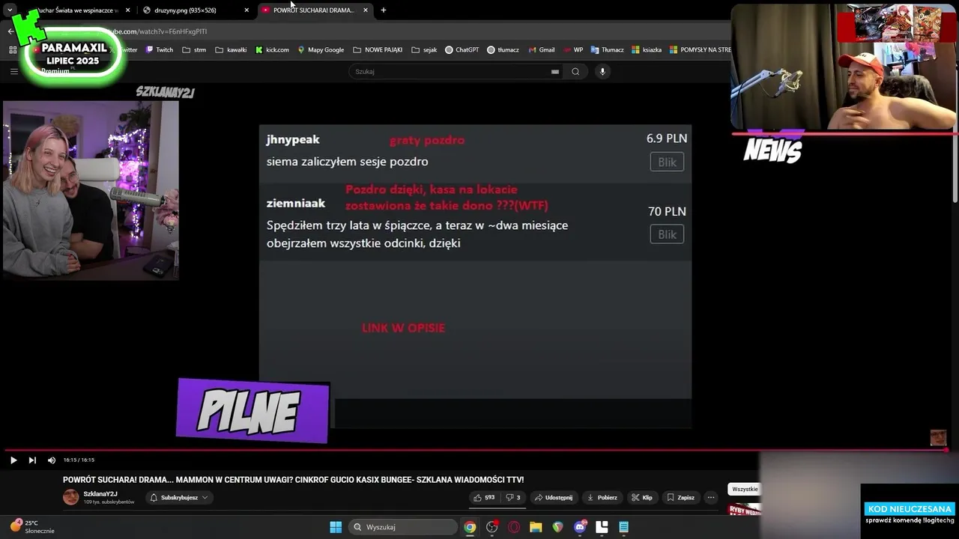Click the end-screen thumbnail above progress bar
Image resolution: width=959 pixels, height=539 pixels.
pos(938,438)
